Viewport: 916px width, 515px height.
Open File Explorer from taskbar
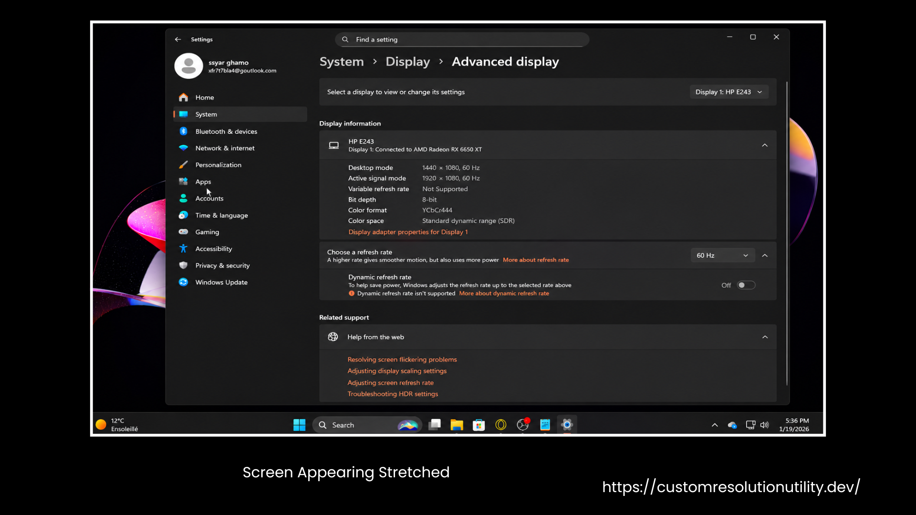[457, 425]
